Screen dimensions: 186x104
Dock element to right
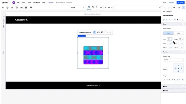(181, 68)
